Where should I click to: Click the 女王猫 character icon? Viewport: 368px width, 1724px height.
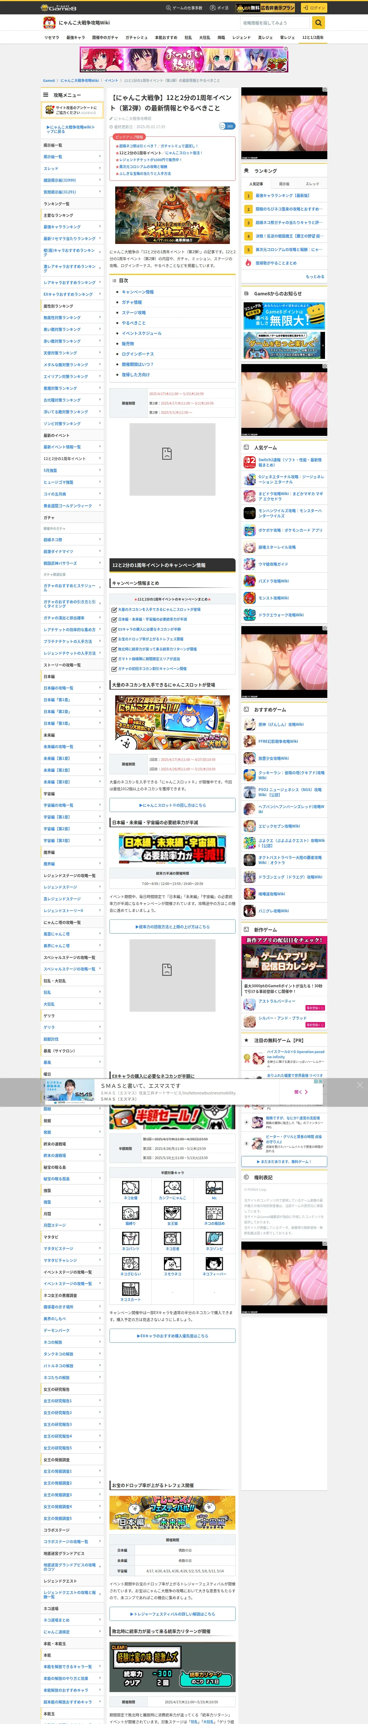point(172,1213)
